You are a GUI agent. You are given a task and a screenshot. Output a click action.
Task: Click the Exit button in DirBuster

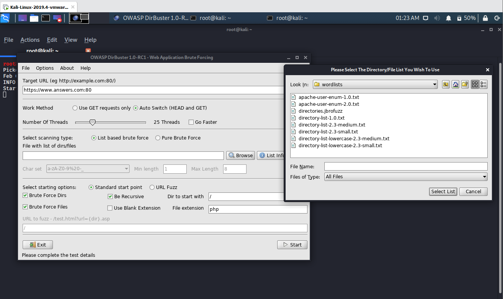tap(38, 245)
